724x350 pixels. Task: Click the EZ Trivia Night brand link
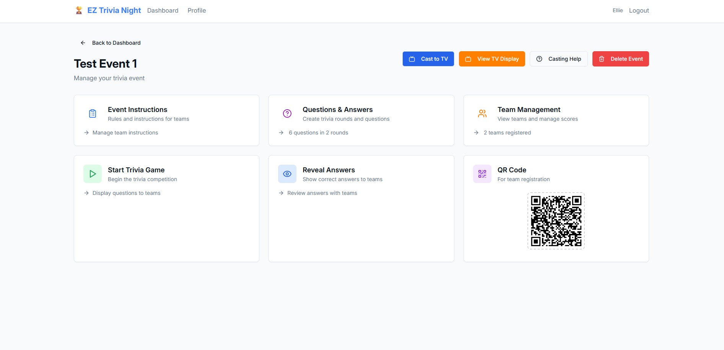114,10
